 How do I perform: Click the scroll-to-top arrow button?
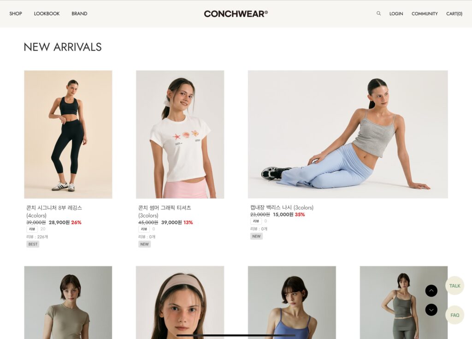point(431,291)
